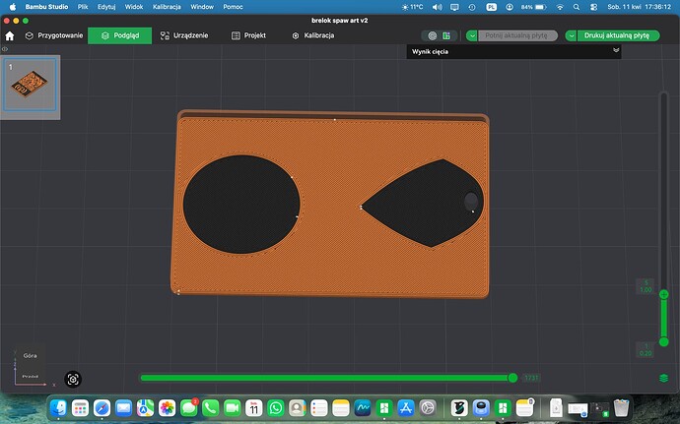
Task: Click the camera reset view icon
Action: pos(73,380)
